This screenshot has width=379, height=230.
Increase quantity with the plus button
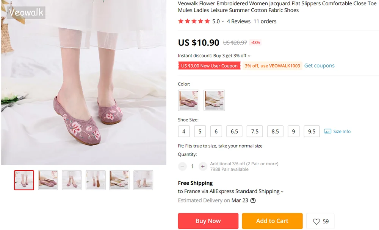[203, 166]
